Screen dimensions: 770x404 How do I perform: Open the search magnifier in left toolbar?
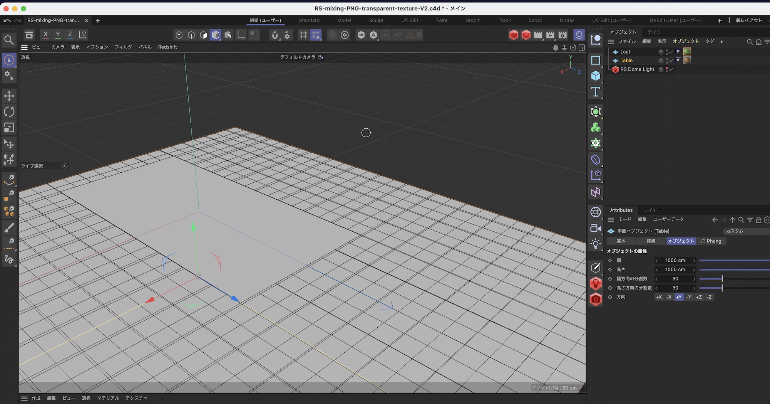coord(9,40)
